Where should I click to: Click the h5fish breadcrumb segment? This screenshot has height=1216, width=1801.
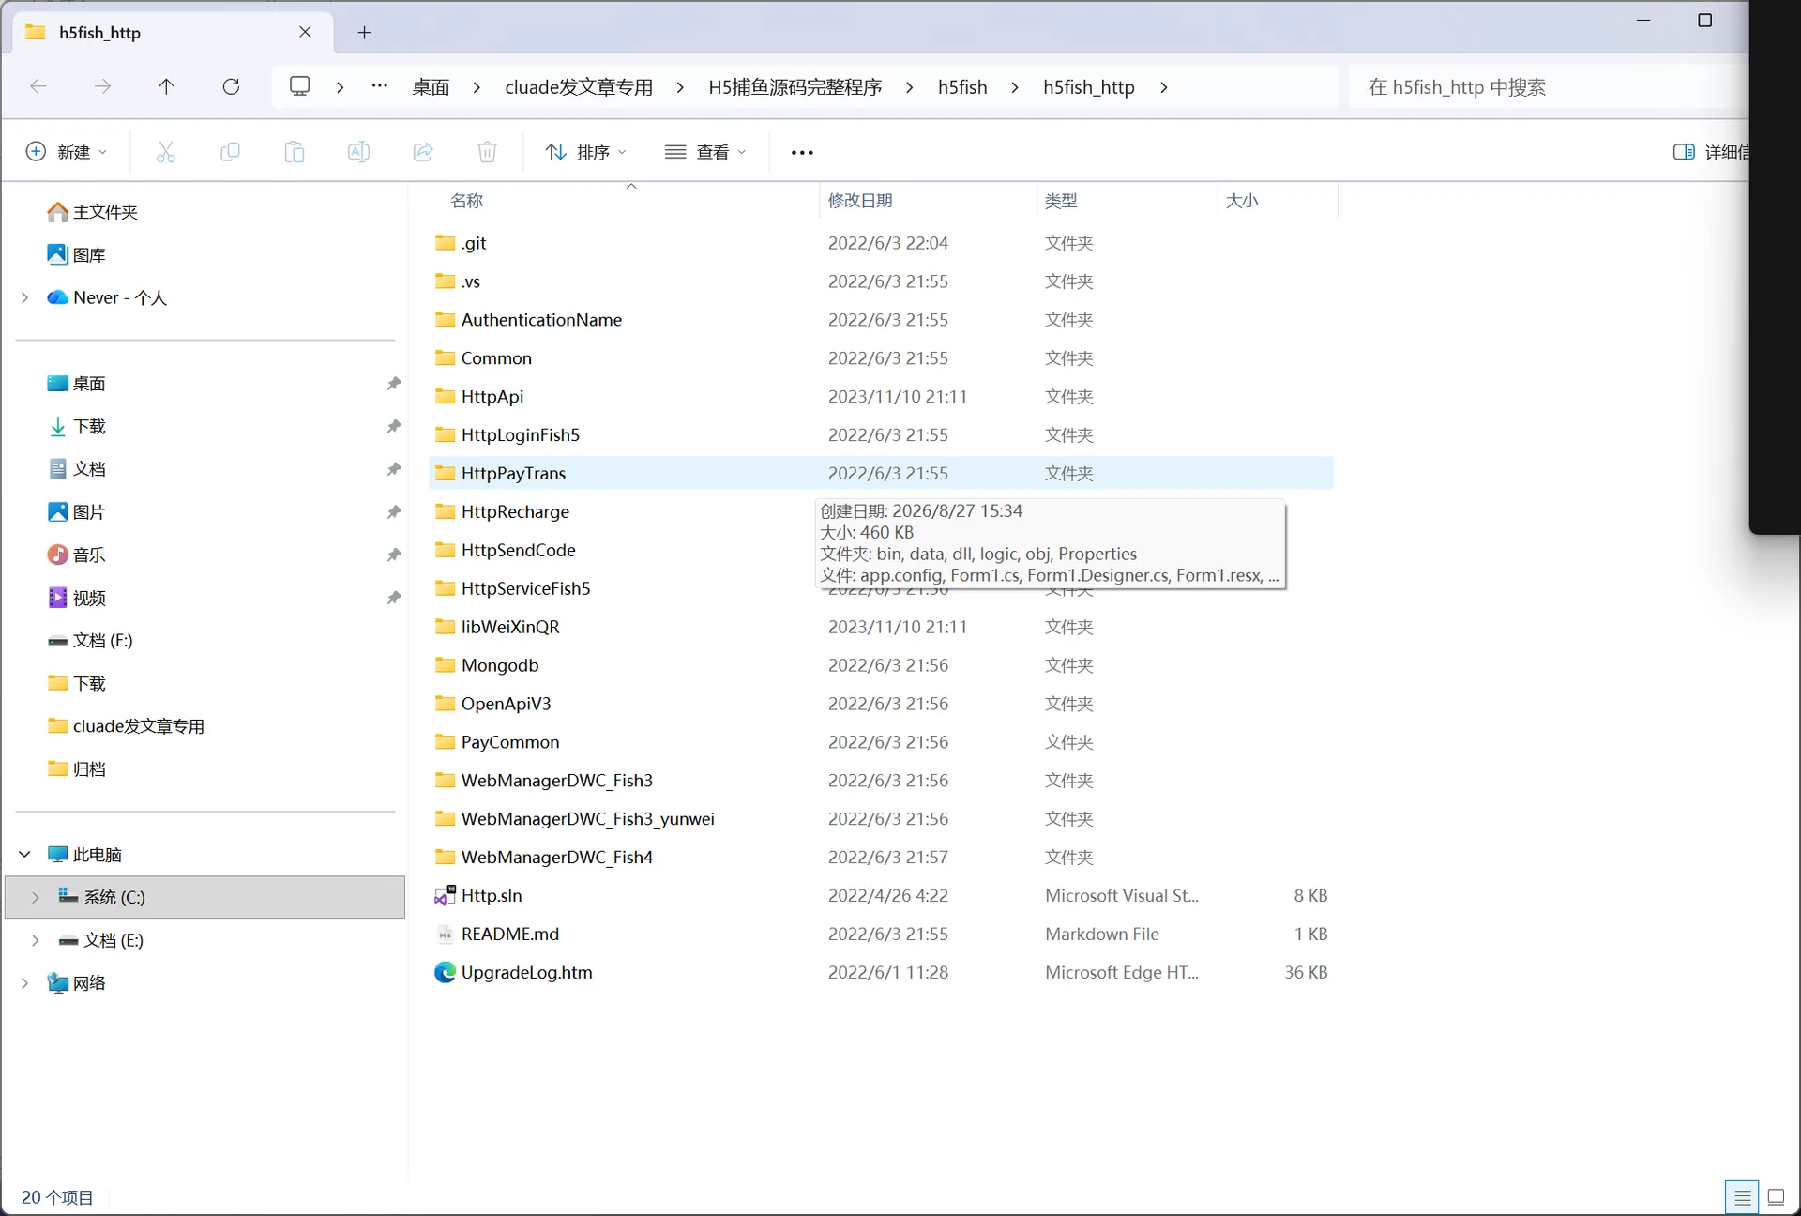click(962, 87)
